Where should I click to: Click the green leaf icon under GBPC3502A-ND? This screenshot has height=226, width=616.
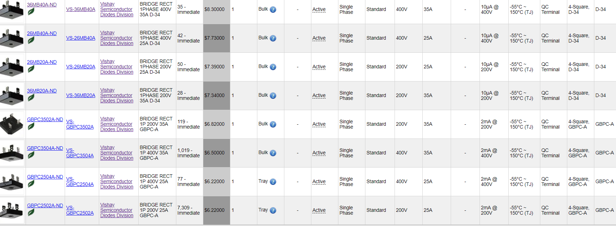[x=31, y=126]
